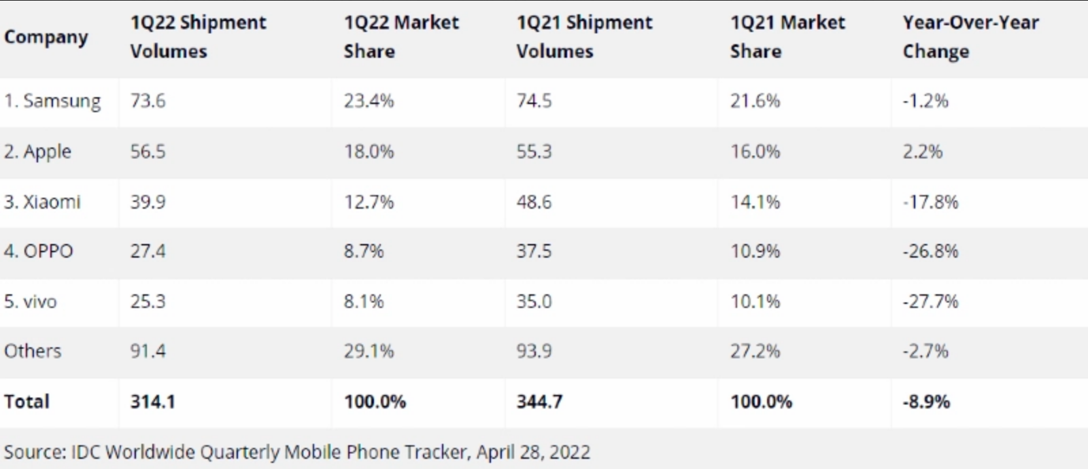
Task: Click Apple's 18.0% market share cell
Action: pos(369,152)
